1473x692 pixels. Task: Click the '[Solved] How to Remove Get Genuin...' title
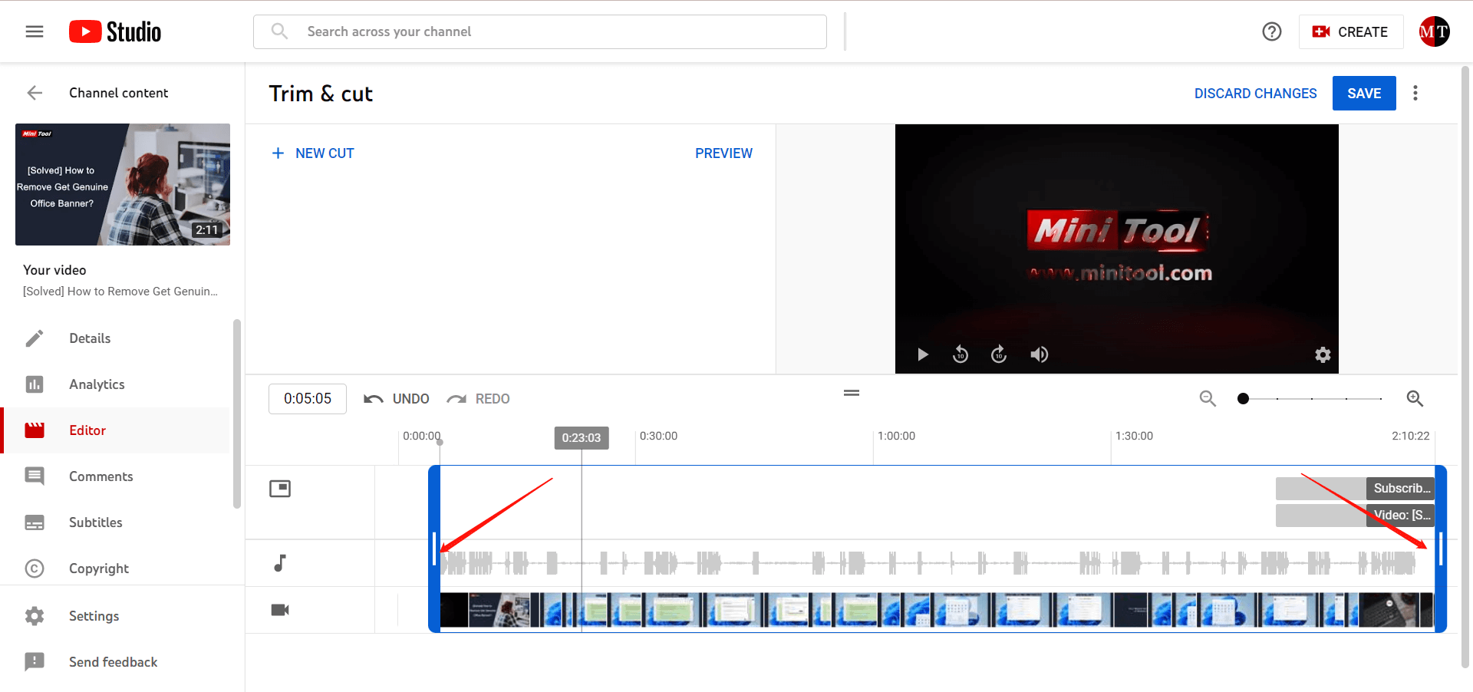120,292
